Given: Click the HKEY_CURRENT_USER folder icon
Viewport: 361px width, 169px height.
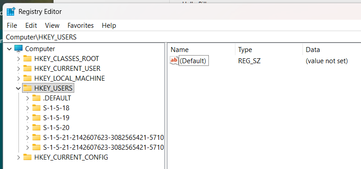Looking at the screenshot, I should tap(27, 68).
